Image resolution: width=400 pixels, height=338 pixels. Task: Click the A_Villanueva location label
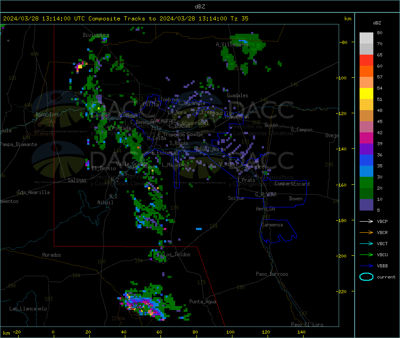click(232, 44)
